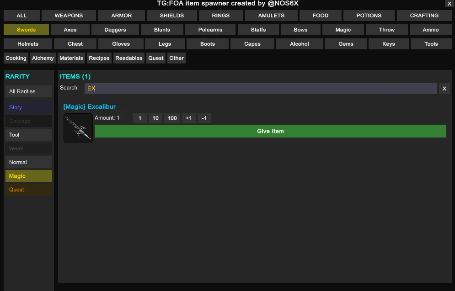
Task: Open the SHIELDS category
Action: click(x=172, y=16)
